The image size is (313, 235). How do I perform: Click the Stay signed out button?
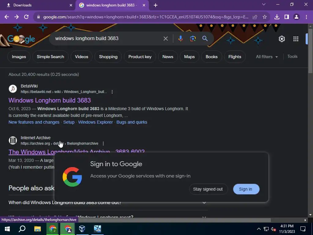208,189
